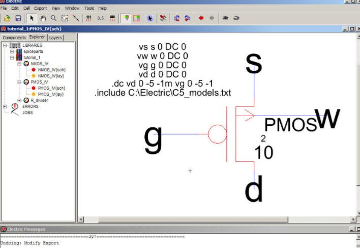Open the Export menu
The width and height of the screenshot is (360, 248).
[x=40, y=8]
